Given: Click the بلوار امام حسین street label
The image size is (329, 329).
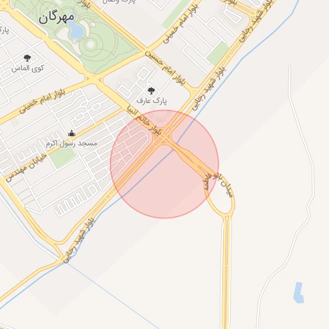Looking at the screenshot, I should [x=165, y=67].
